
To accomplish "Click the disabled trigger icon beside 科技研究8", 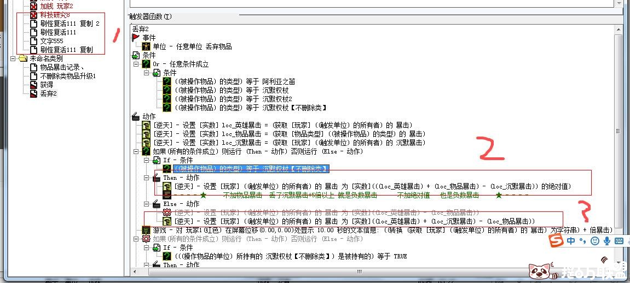I will click(34, 15).
